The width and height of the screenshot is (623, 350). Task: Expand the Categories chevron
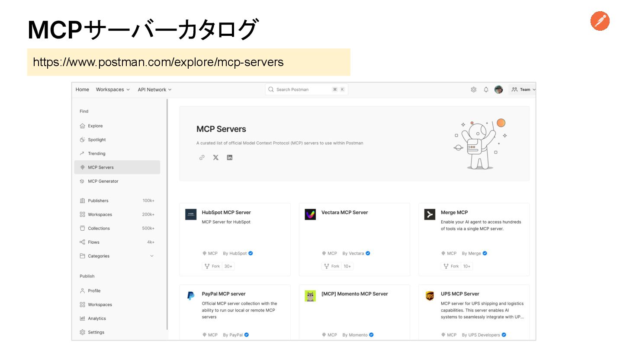tap(152, 256)
